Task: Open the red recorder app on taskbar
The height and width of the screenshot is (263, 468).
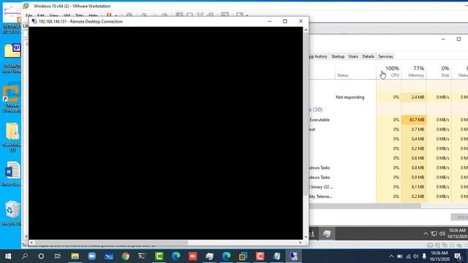Action: [x=193, y=256]
